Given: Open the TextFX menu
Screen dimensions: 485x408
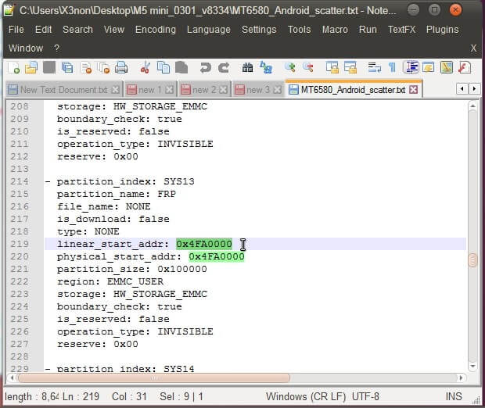Looking at the screenshot, I should (401, 30).
